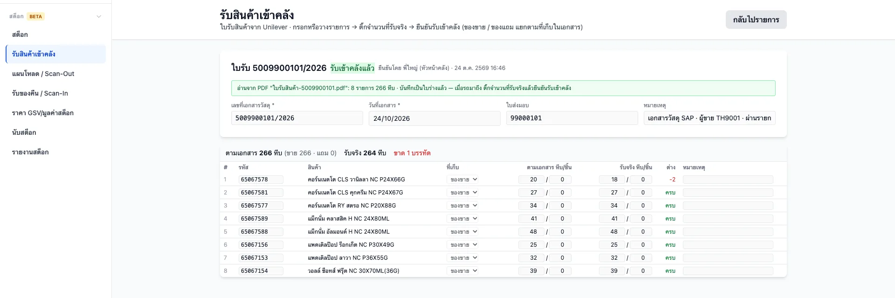Screen dimensions: 895x298
Task: Click document cases field showing 20
Action: tap(531, 180)
